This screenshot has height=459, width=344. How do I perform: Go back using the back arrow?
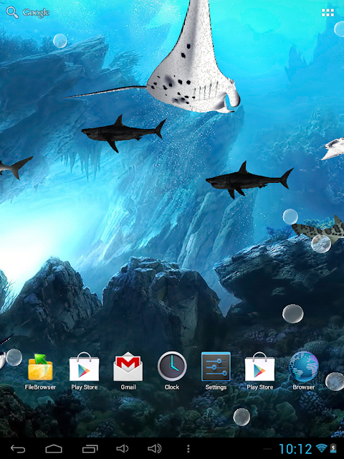tap(18, 448)
